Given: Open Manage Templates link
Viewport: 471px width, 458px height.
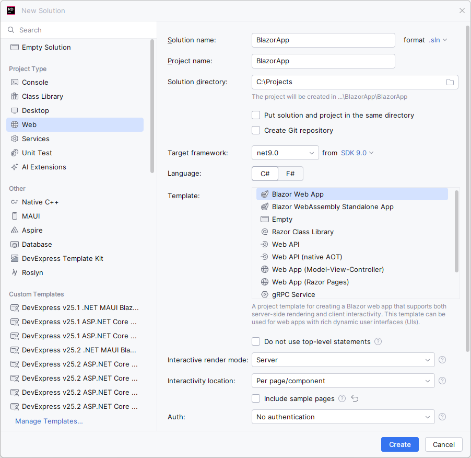Looking at the screenshot, I should (49, 421).
